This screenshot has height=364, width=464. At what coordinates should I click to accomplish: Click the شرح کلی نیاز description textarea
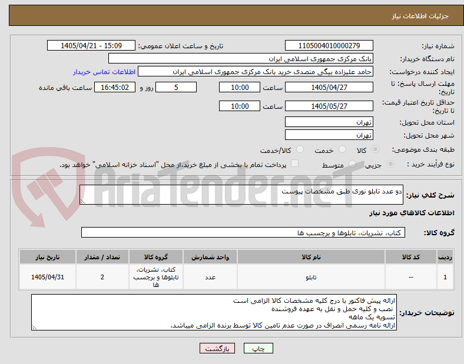[241, 195]
